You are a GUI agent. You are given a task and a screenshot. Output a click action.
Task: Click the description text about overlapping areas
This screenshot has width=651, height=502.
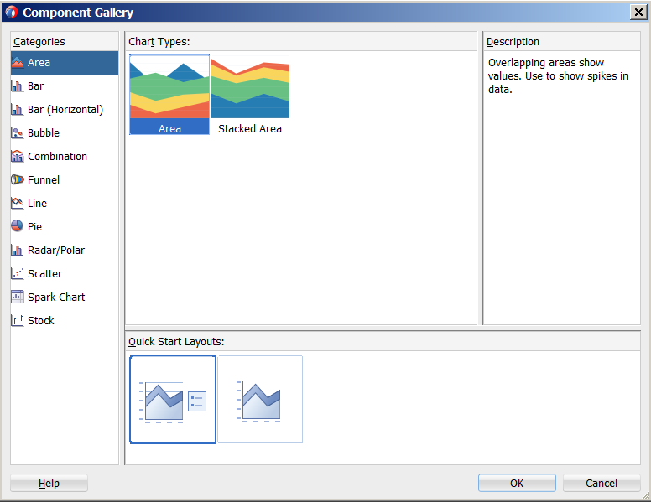point(558,76)
